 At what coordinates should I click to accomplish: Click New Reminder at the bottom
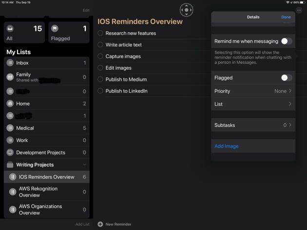coord(118,224)
